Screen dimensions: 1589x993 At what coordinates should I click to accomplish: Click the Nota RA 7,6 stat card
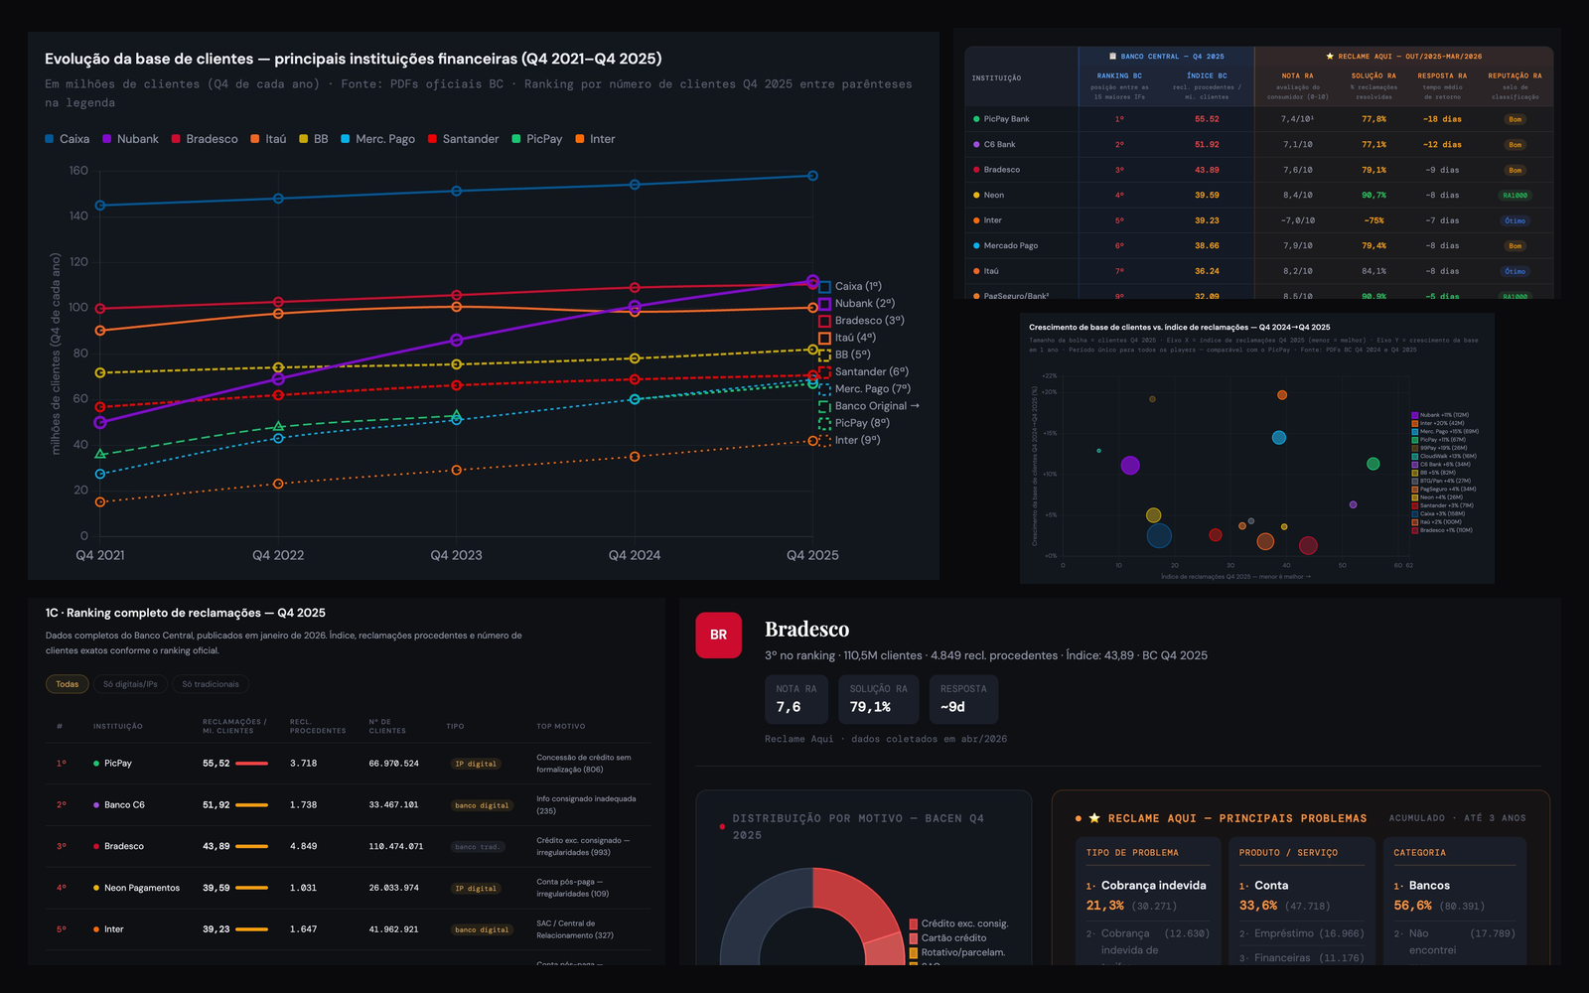[x=798, y=699]
